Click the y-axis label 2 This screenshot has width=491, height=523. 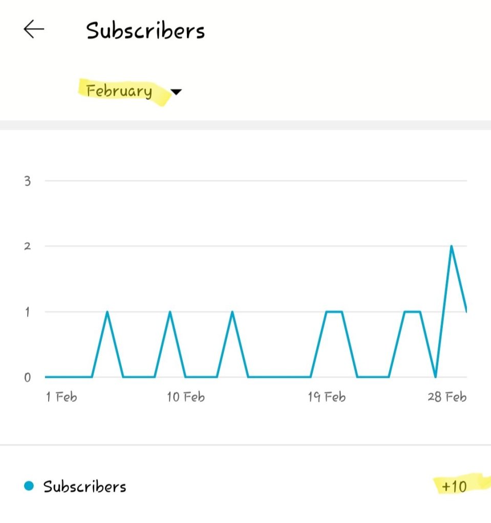(28, 246)
